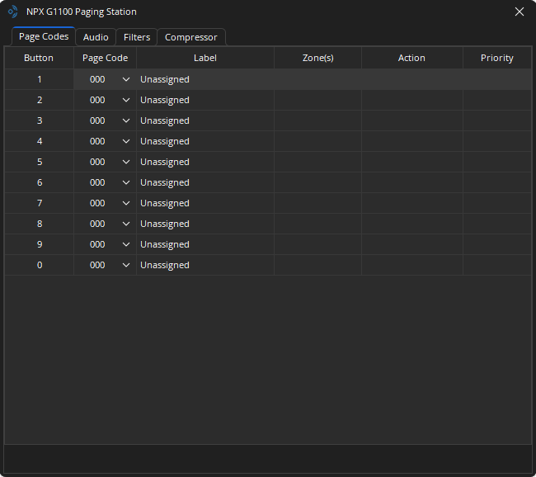Open the Filters tab
The image size is (536, 477).
[137, 37]
